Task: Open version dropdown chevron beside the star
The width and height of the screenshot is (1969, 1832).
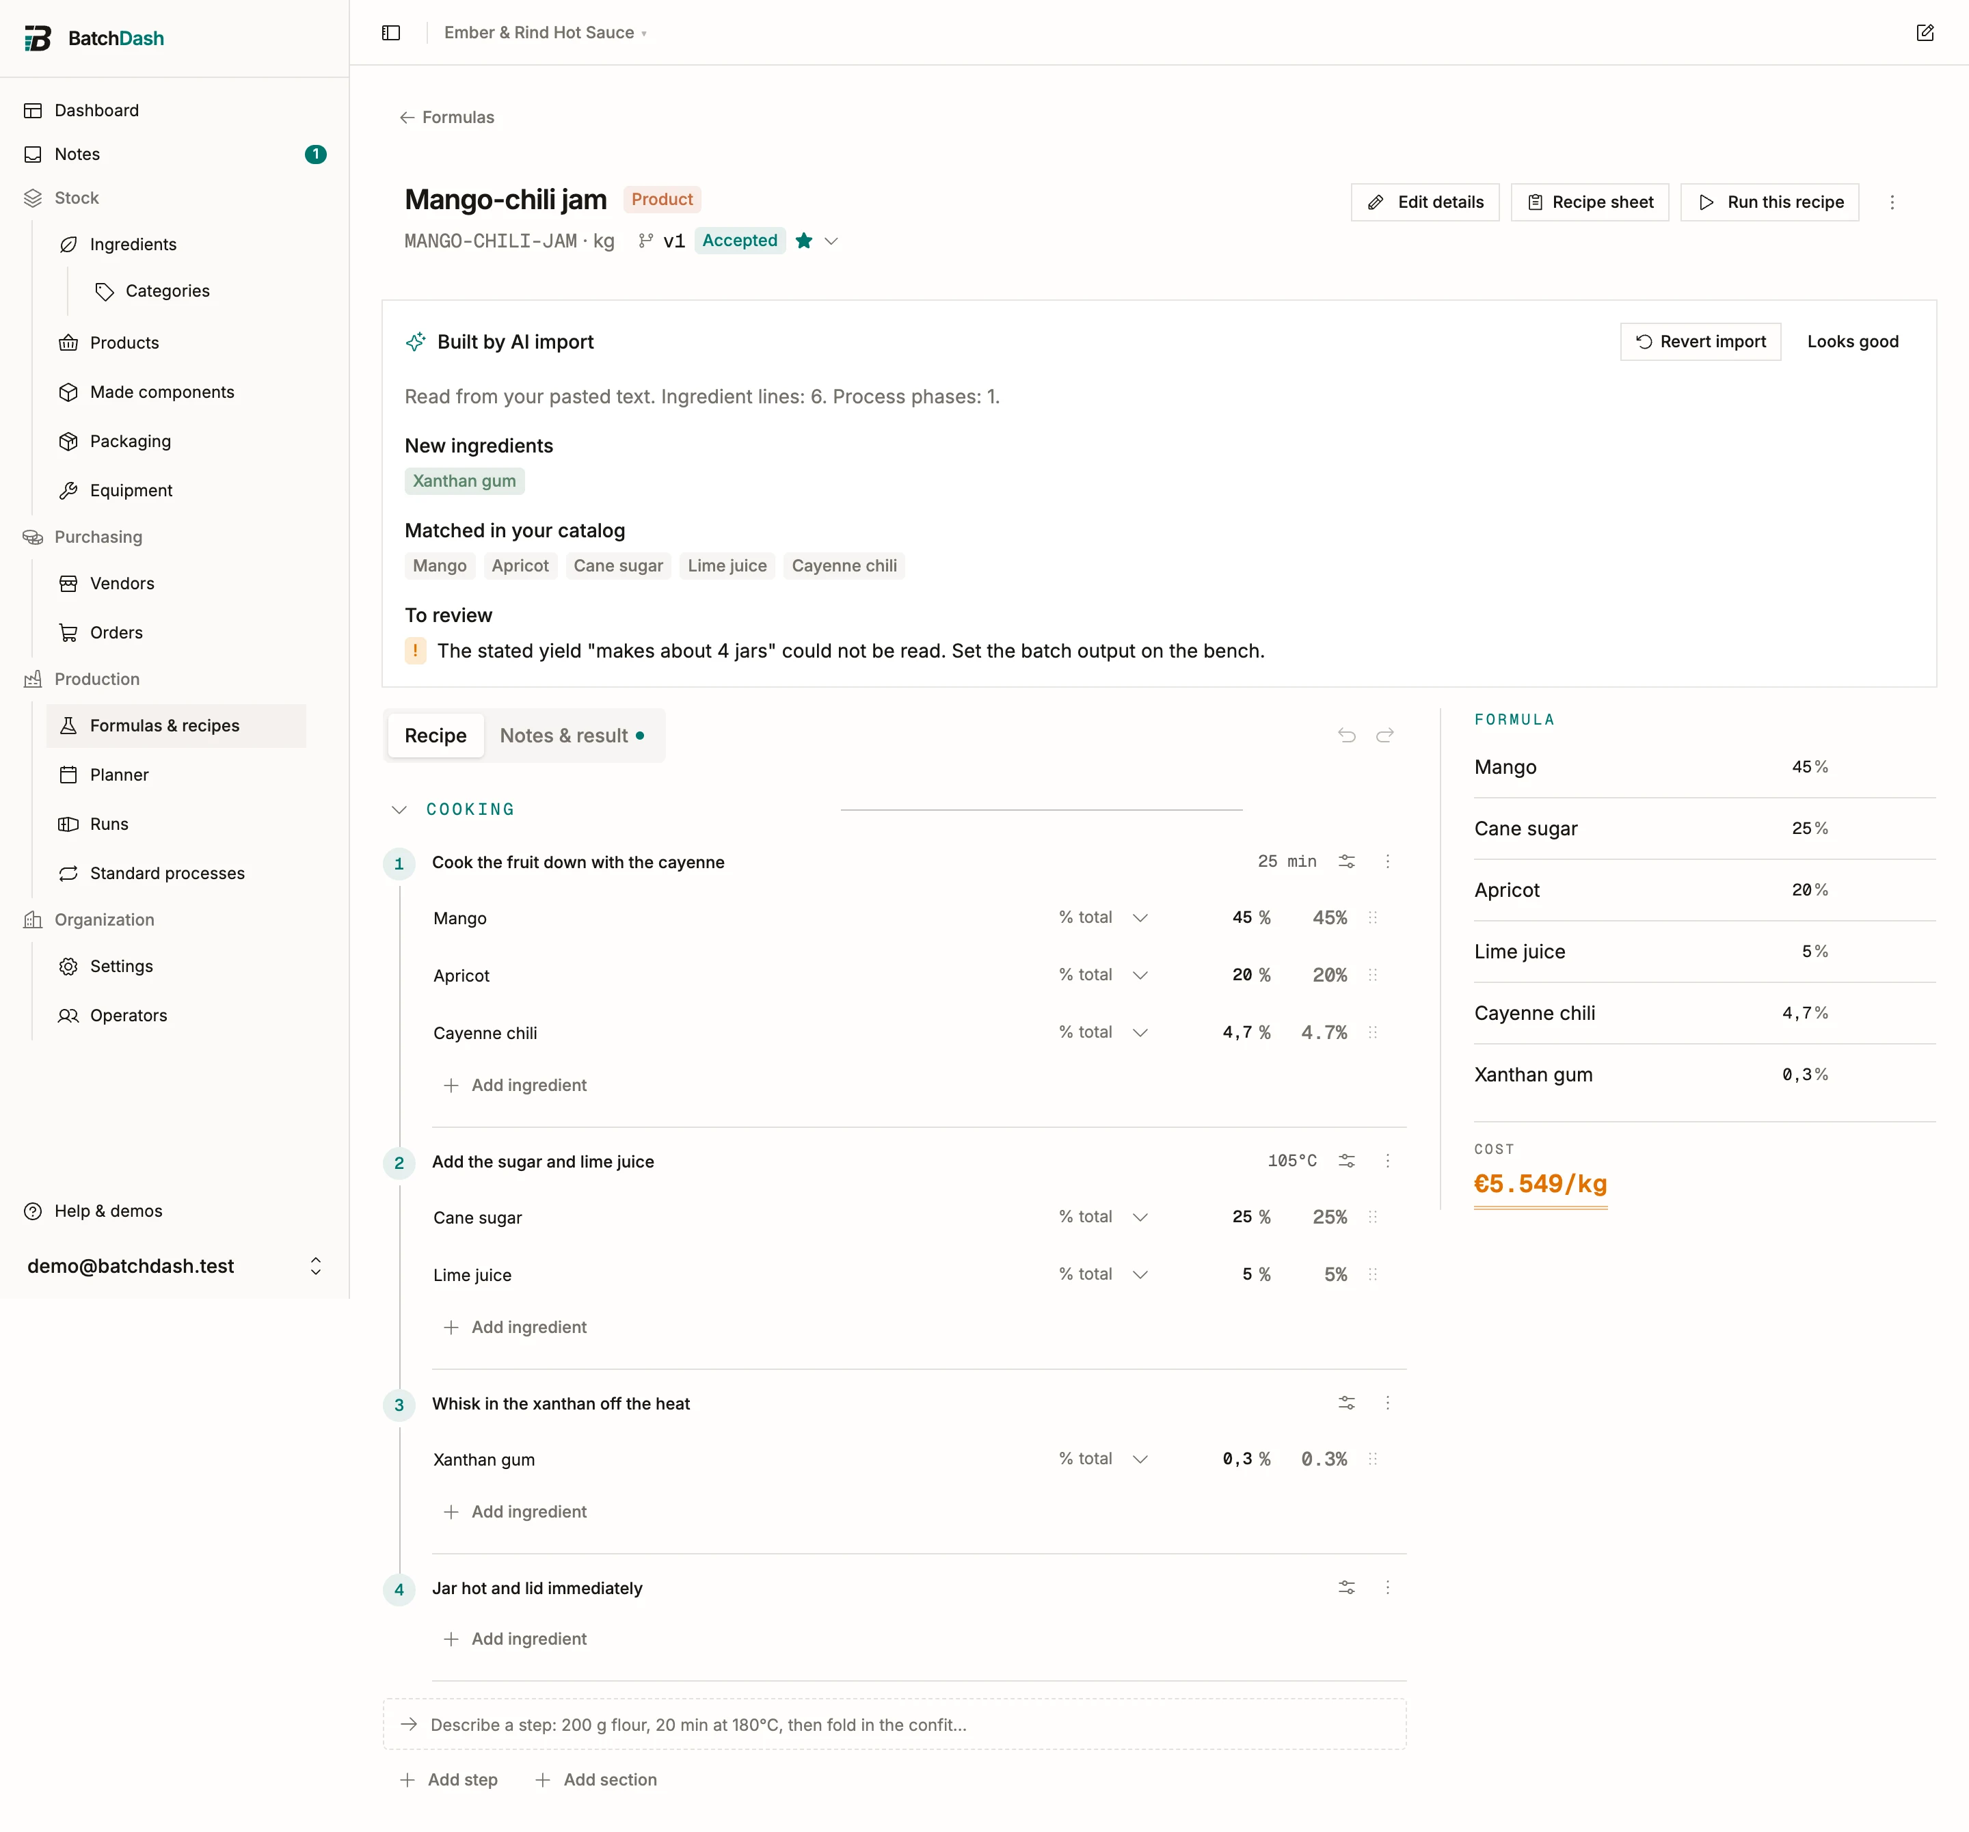Action: click(831, 241)
